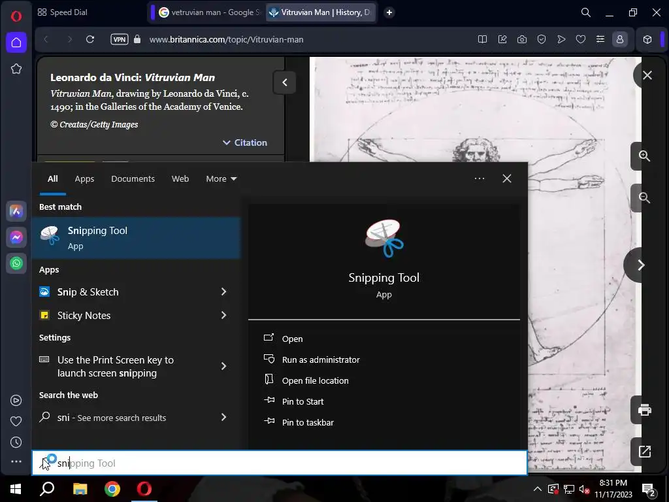This screenshot has height=502, width=669.
Task: Switch to Speed Dial tab
Action: tap(63, 12)
